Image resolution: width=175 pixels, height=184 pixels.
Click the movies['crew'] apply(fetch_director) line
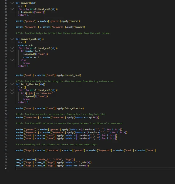50,108
